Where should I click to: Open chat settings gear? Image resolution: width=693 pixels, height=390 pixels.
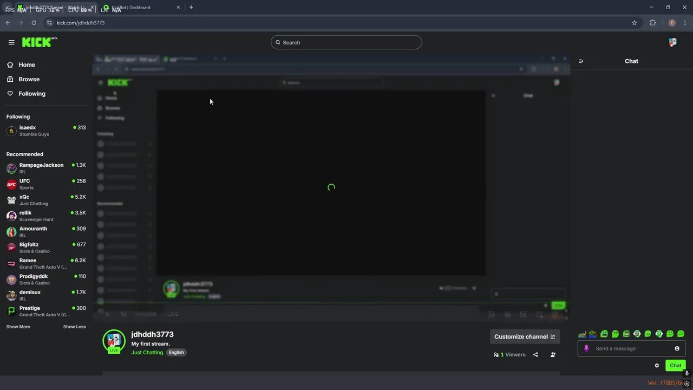click(657, 366)
